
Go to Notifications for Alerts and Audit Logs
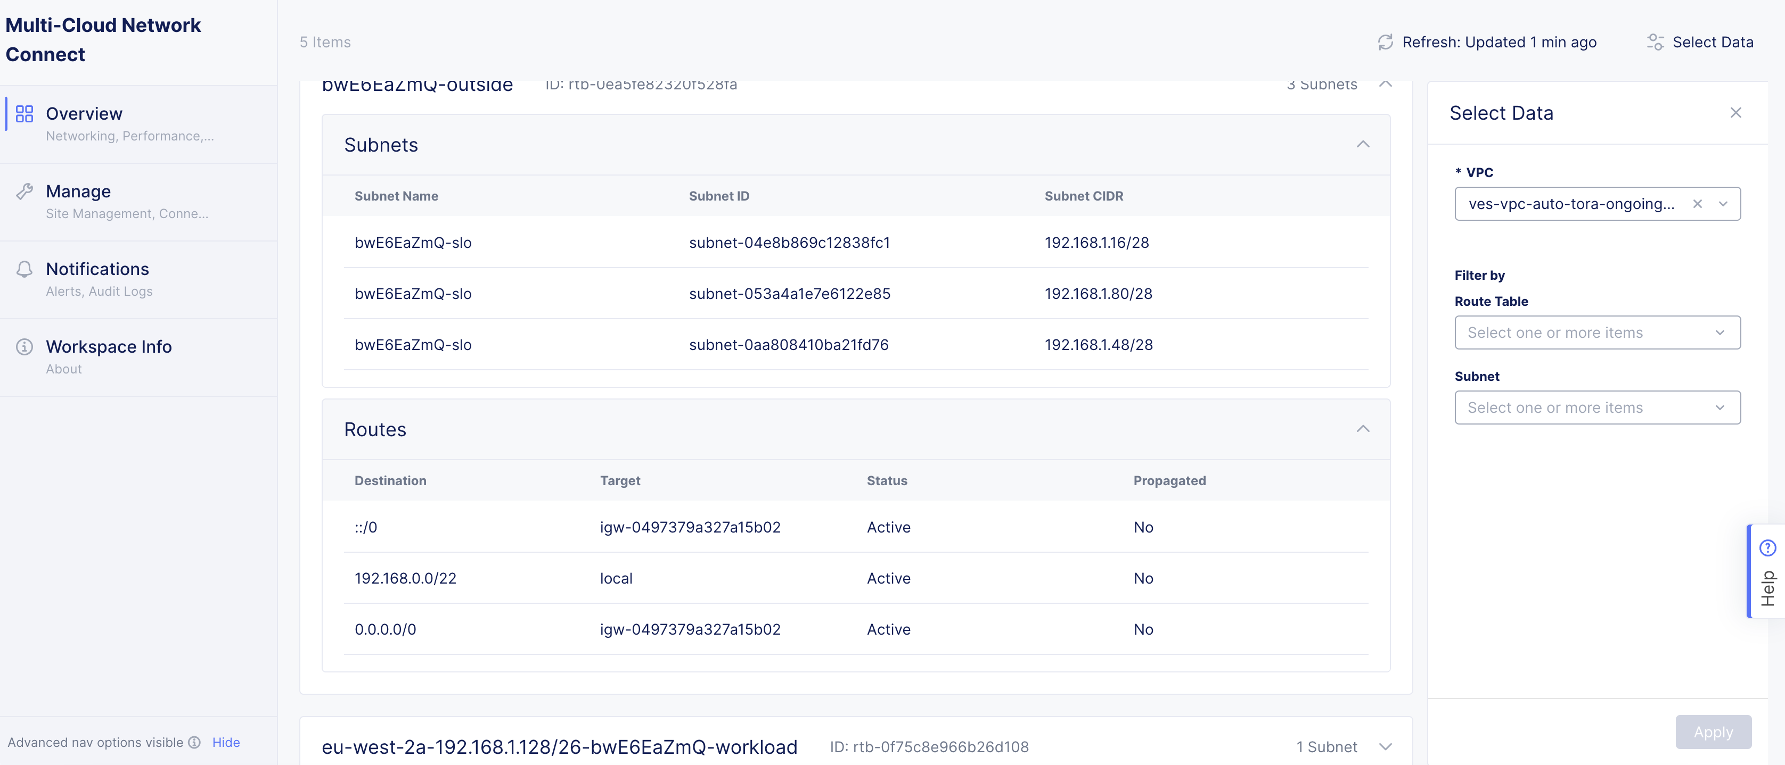pos(97,269)
